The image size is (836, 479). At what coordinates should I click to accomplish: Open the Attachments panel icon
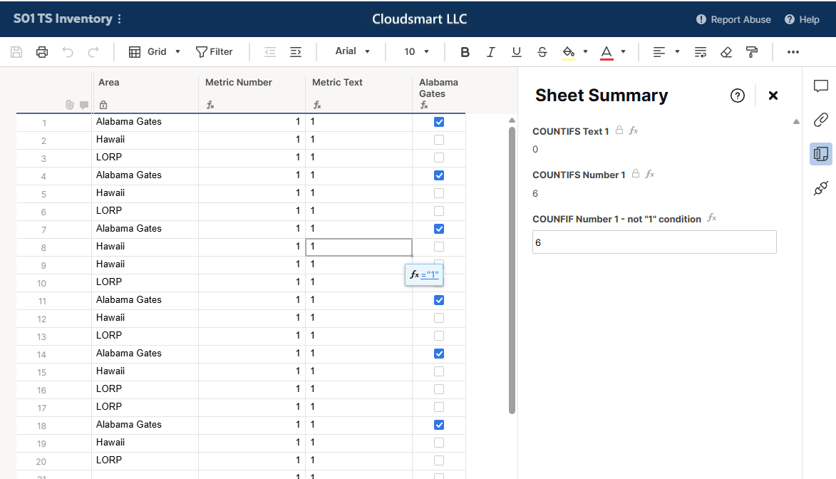(821, 120)
